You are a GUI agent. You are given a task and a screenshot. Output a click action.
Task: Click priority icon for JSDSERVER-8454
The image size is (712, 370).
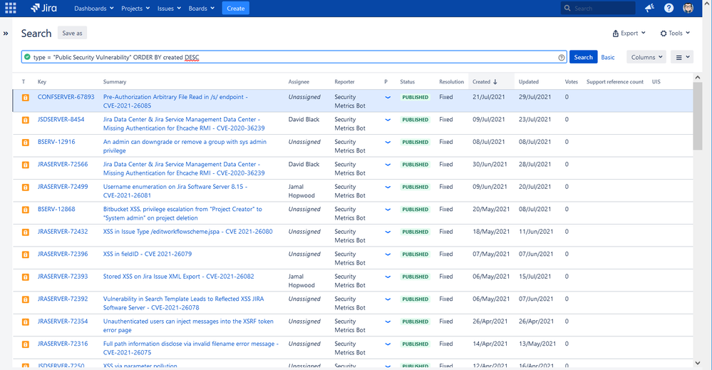388,120
